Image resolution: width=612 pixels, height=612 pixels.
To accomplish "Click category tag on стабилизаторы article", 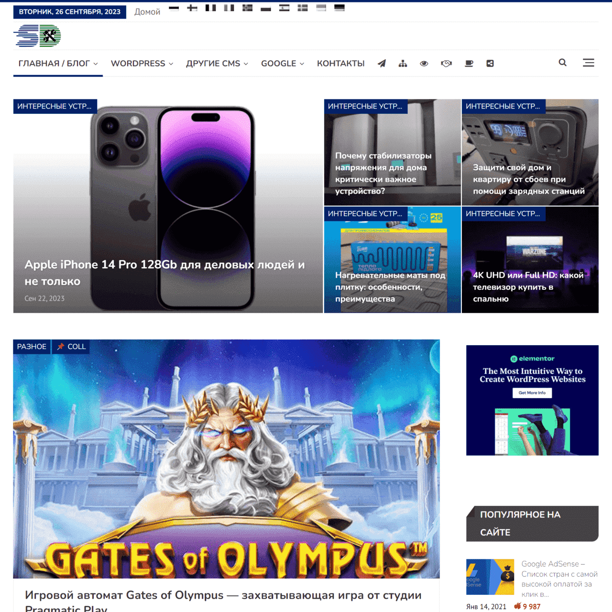I will point(366,106).
